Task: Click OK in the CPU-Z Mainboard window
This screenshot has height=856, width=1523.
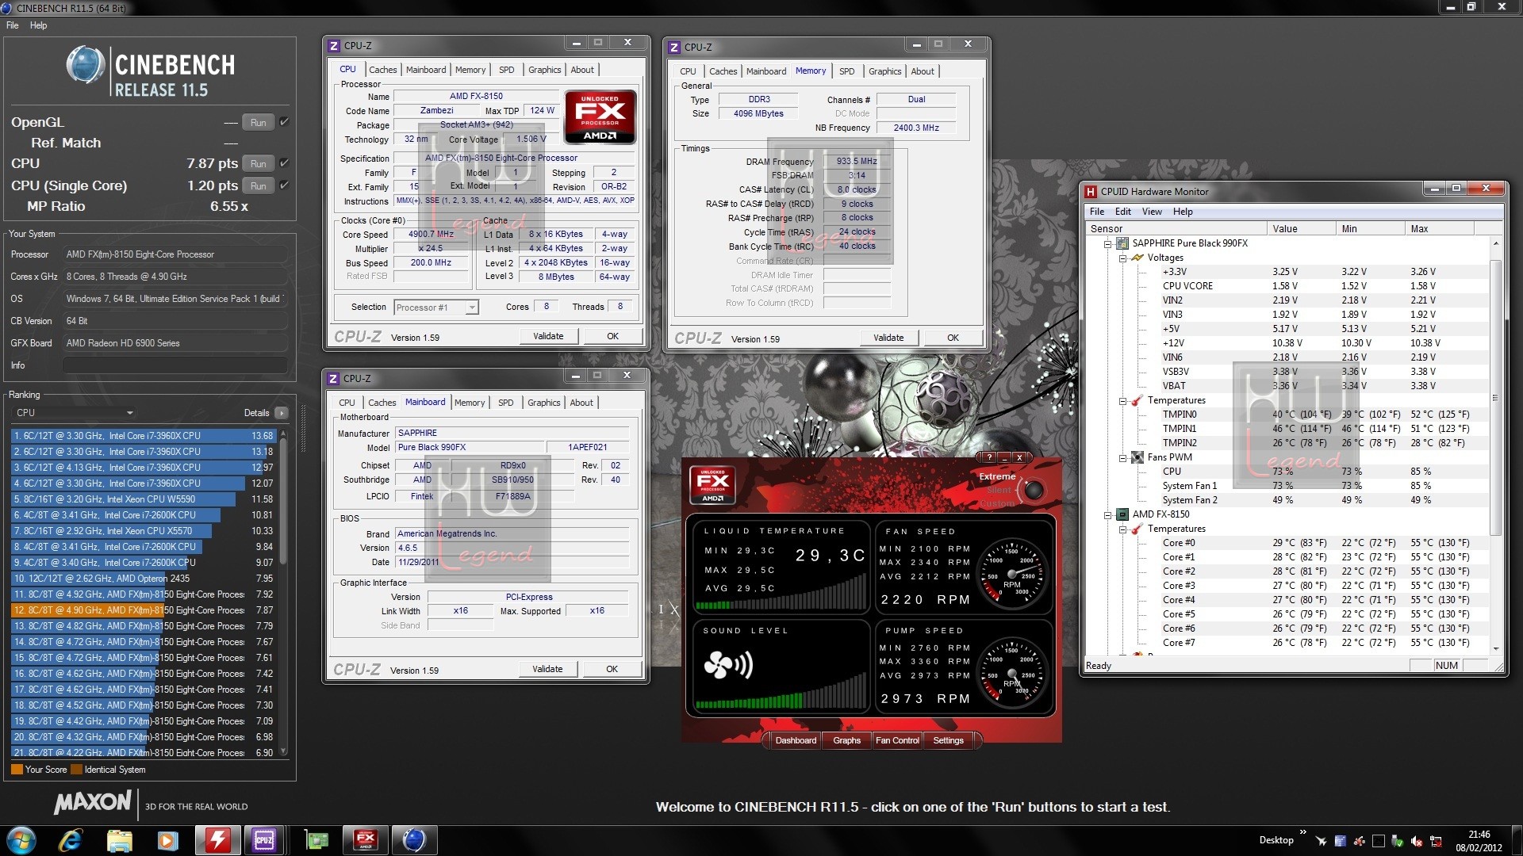Action: 612,669
